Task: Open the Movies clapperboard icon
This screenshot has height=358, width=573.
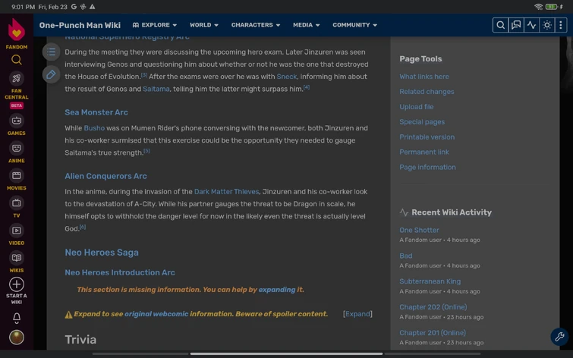Action: click(x=17, y=175)
